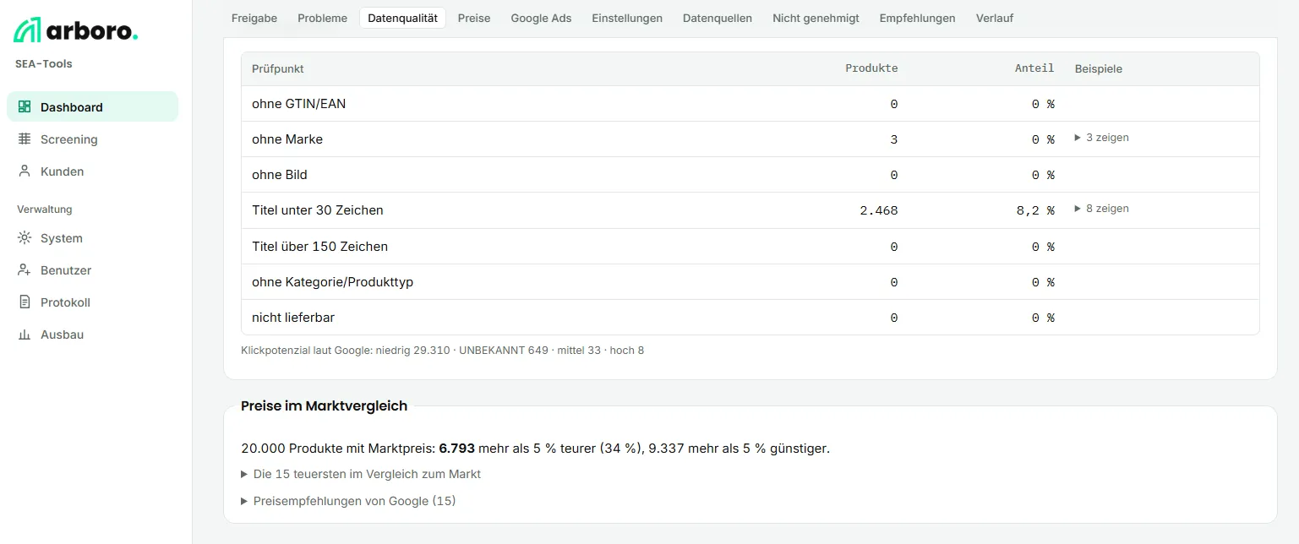1299x544 pixels.
Task: Click the bold '6.793' figure
Action: [x=457, y=449]
